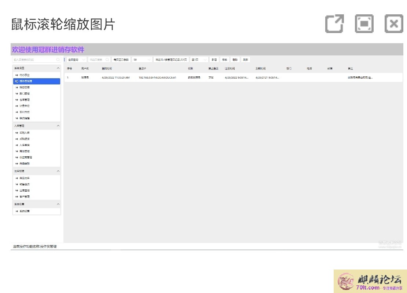Click the 4/29/2022 11:33:29 AM login time cell
This screenshot has height=293, width=407.
115,77
